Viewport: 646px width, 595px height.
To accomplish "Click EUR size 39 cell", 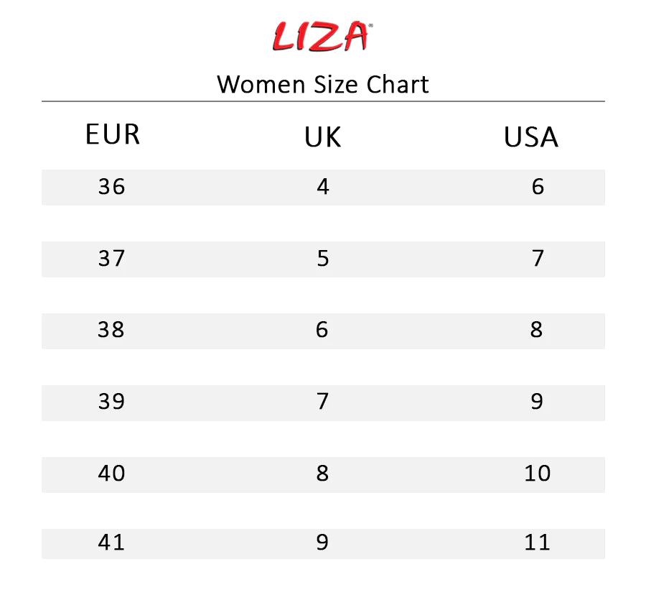I will coord(111,401).
